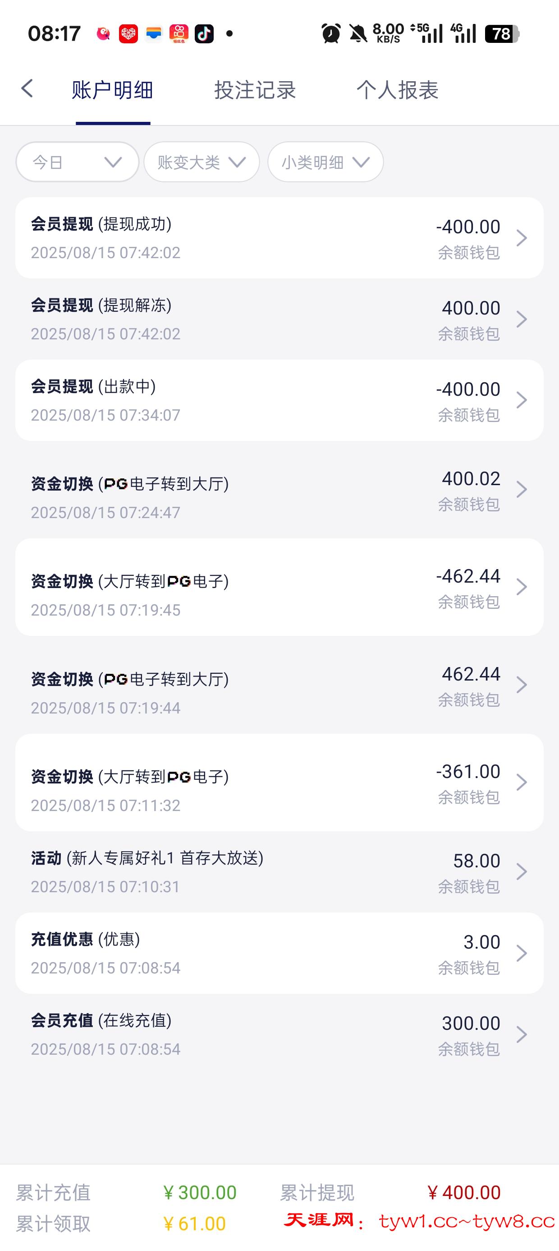Open the 提现解冻 400.00 transaction
Screen dimensions: 559x1251
point(279,319)
